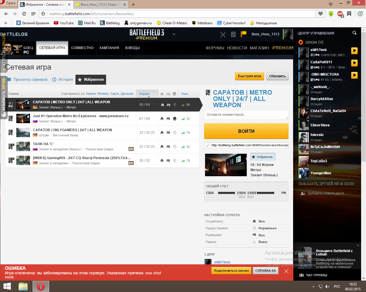The width and height of the screenshot is (366, 292).
Task: Open the search icon in control center
Action: [355, 33]
